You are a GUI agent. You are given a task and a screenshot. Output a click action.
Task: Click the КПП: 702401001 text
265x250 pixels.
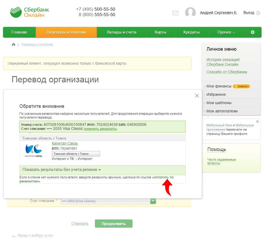64,149
